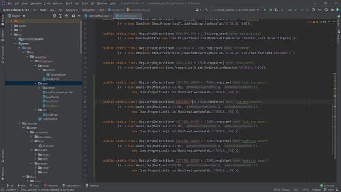Click the UTF-8 encoding in status bar
The width and height of the screenshot is (341, 192).
pos(305,190)
